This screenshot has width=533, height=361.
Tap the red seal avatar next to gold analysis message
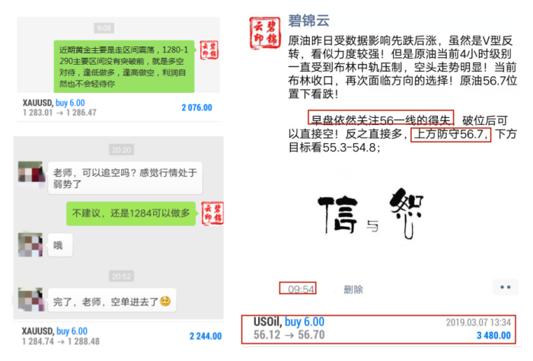(x=209, y=50)
